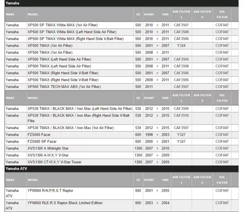Screen dimensions: 244x212
Task: Select the Y327 air filter for FZS600 SP Fazer
Action: (181, 142)
